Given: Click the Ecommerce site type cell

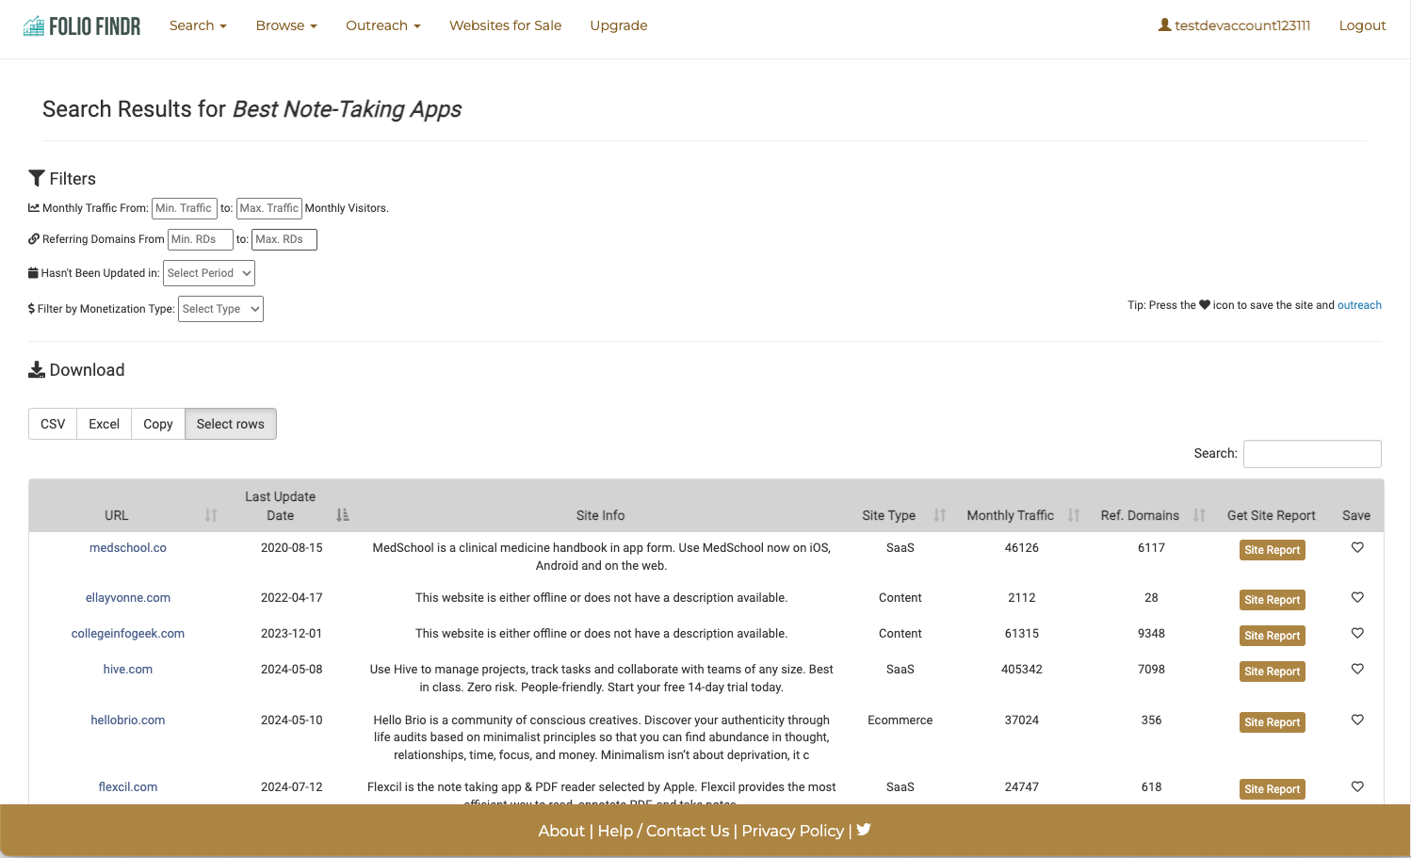Looking at the screenshot, I should (900, 720).
